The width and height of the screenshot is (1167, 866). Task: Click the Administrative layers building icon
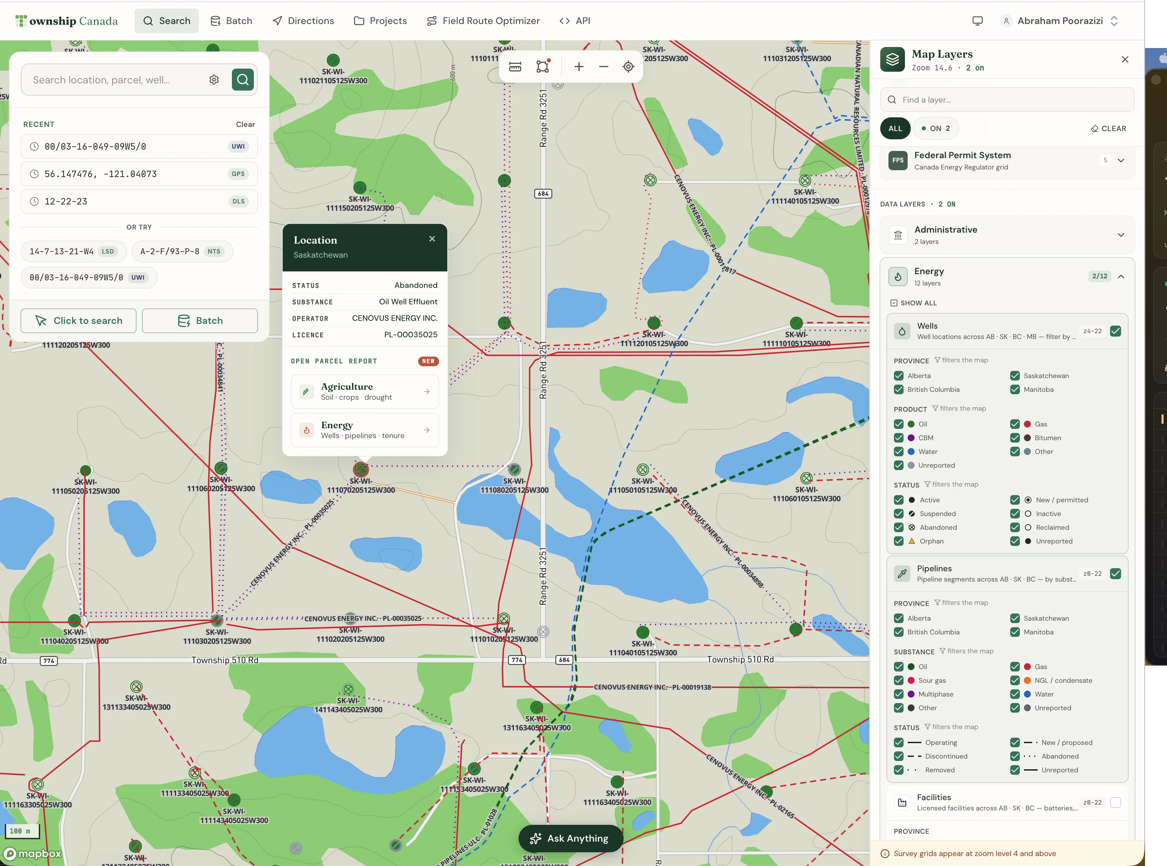pyautogui.click(x=898, y=235)
